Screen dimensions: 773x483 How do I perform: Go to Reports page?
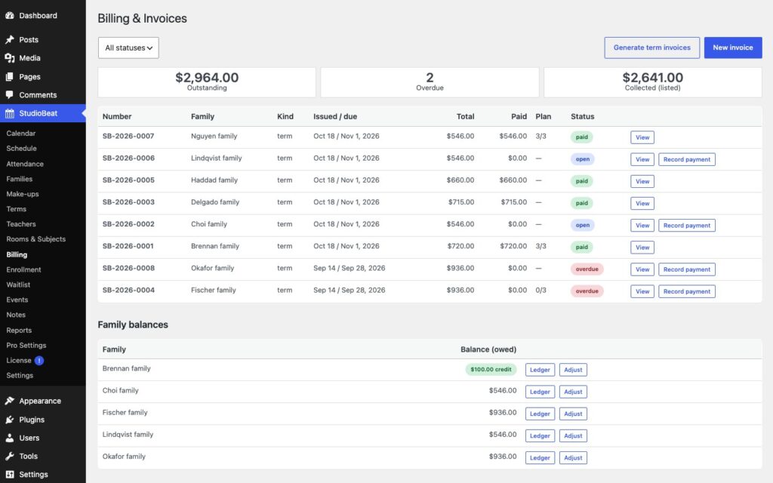[19, 331]
